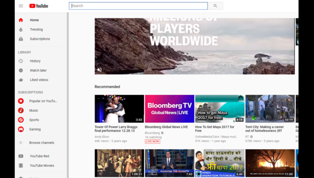The image size is (314, 178).
Task: Open Popular on YouTube subscription
Action: point(41,101)
